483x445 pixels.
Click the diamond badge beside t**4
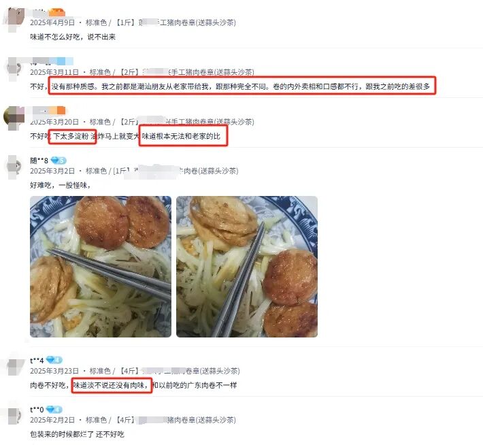click(54, 360)
